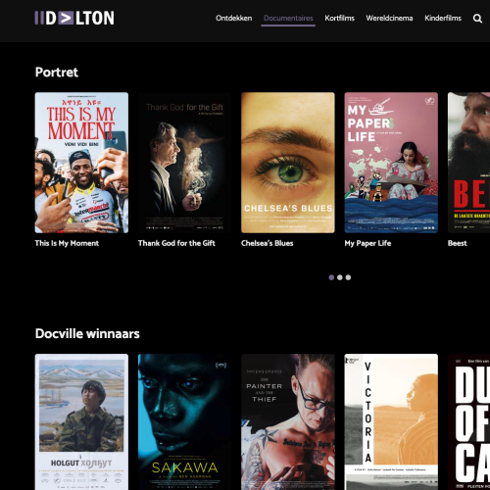The width and height of the screenshot is (490, 490).
Task: Click the Portret section heading
Action: click(x=57, y=73)
